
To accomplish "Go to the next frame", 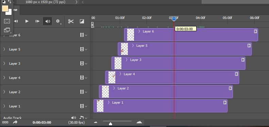I will (37, 21).
